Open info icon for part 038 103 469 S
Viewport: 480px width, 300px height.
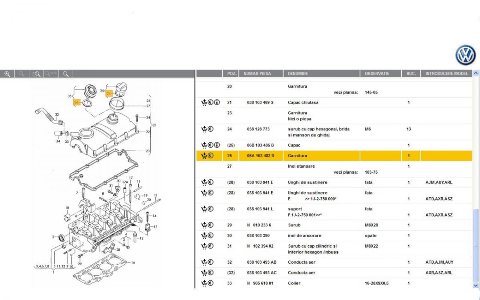[x=217, y=102]
